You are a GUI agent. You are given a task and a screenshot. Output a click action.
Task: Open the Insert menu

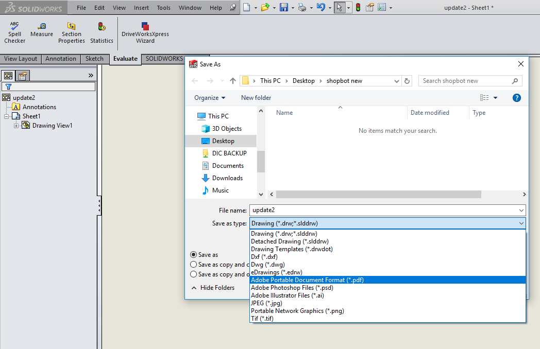(x=141, y=8)
